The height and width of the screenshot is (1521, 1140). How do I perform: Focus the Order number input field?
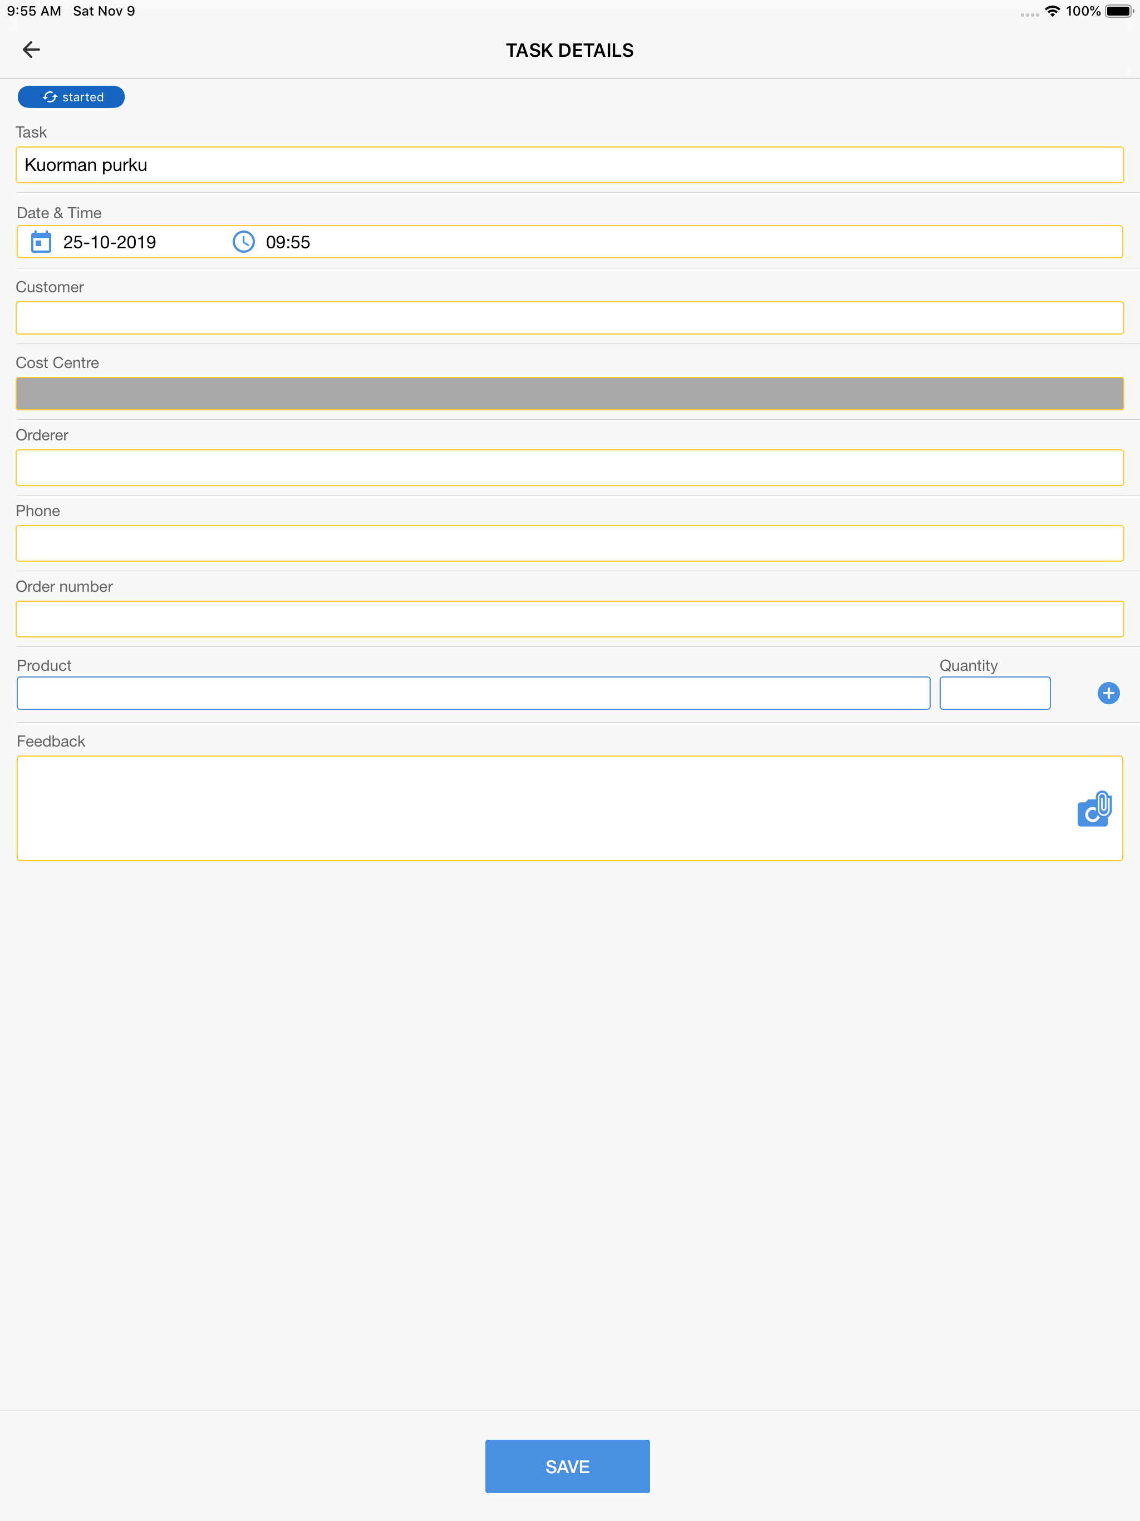[x=569, y=619]
